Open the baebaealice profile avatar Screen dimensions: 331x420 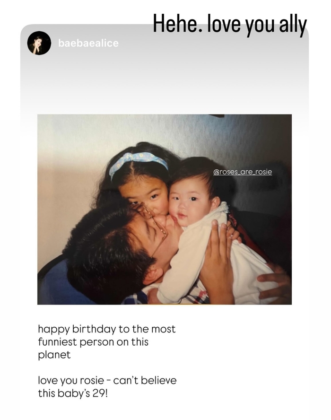(x=39, y=43)
